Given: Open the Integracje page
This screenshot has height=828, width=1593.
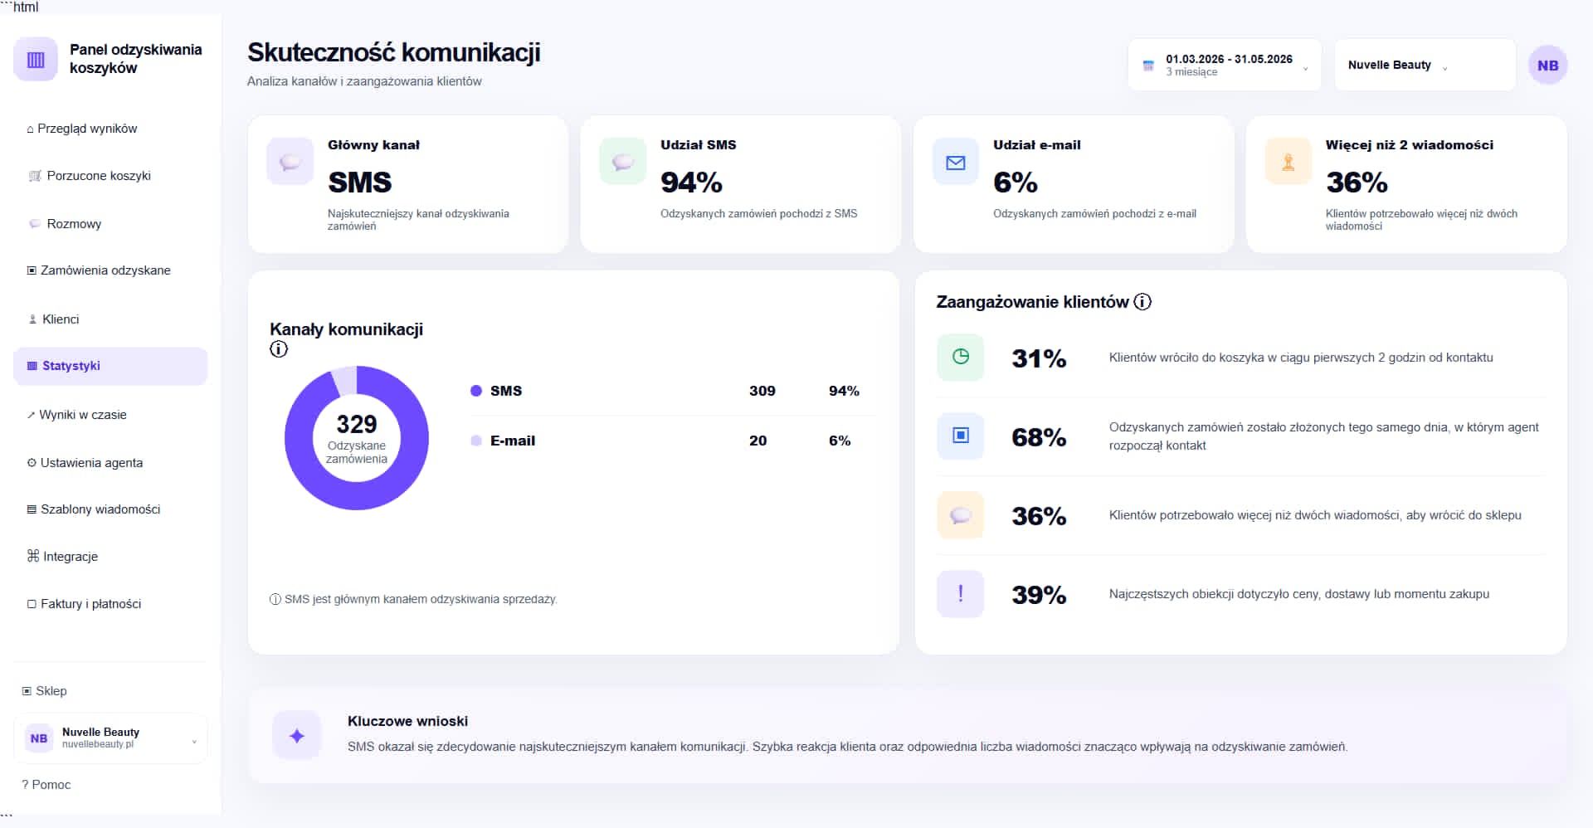Looking at the screenshot, I should point(110,557).
